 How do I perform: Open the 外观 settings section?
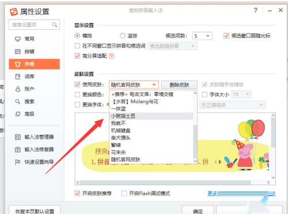[x=35, y=64]
